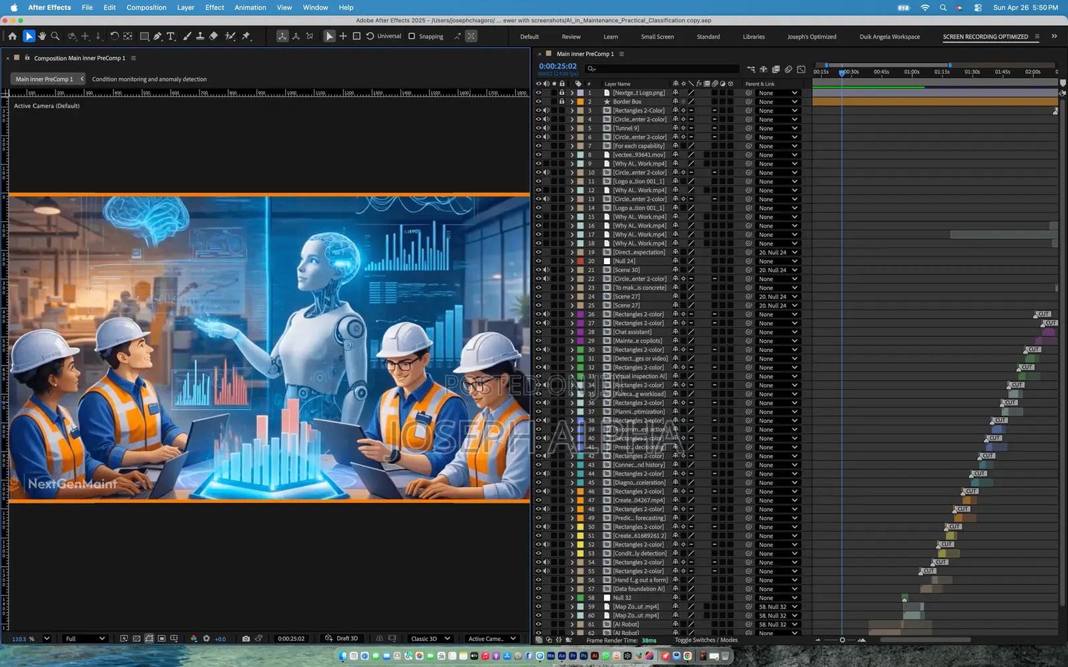
Task: Open the Effect menu
Action: (214, 7)
